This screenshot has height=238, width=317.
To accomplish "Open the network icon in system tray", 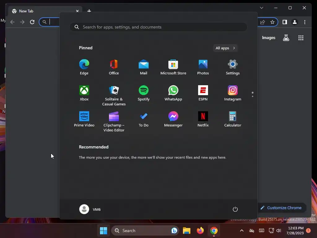I will (x=271, y=231).
